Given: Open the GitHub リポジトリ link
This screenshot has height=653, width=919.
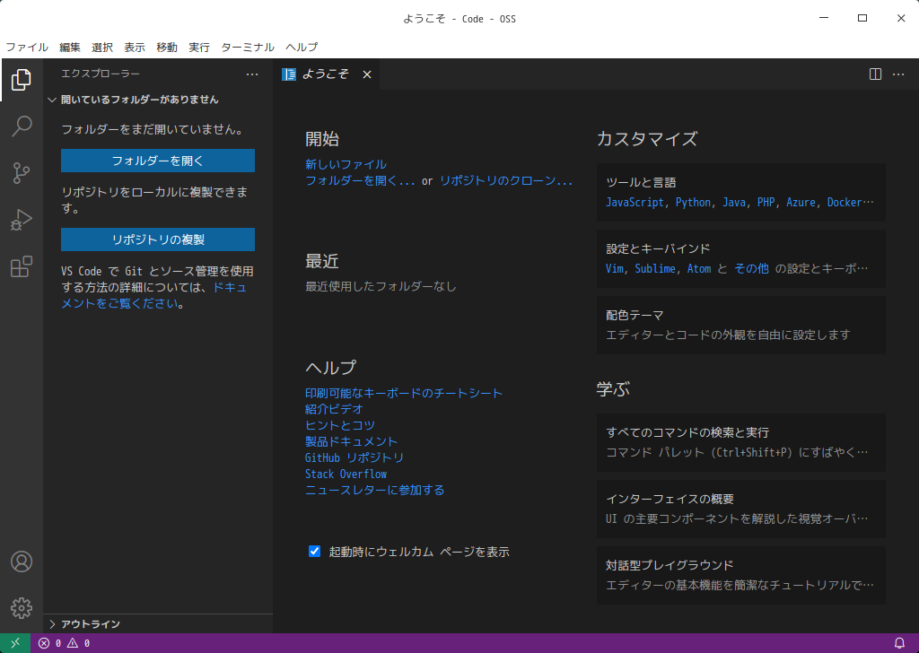Looking at the screenshot, I should (x=354, y=457).
